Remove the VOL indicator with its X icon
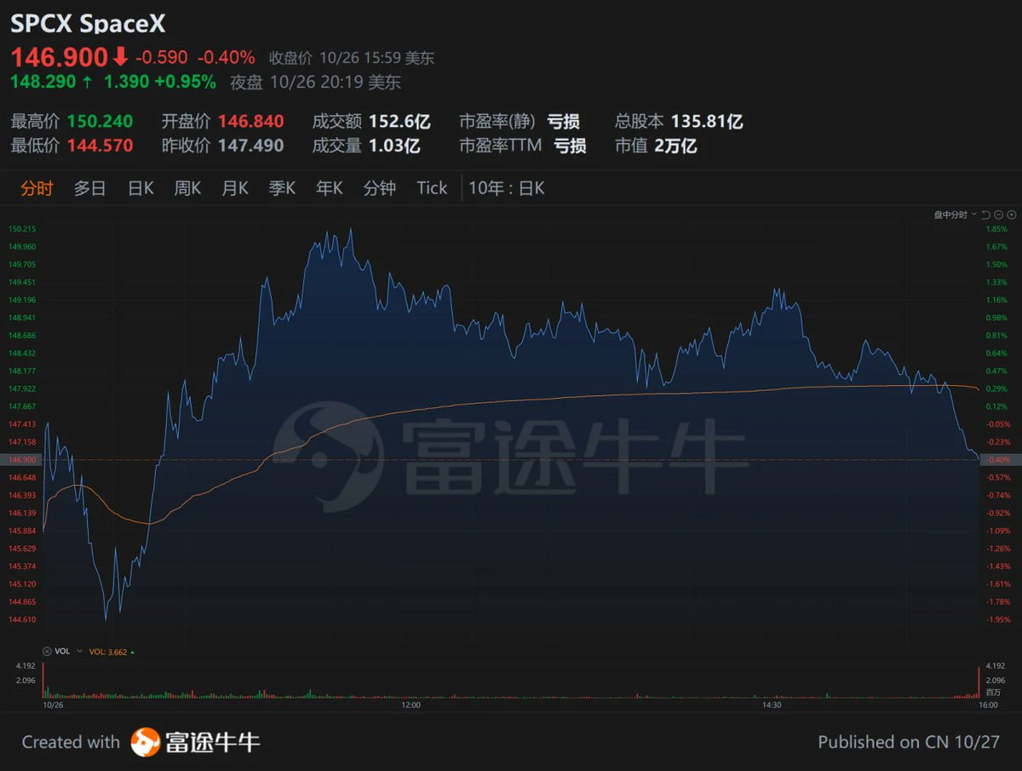Image resolution: width=1022 pixels, height=771 pixels. 48,651
